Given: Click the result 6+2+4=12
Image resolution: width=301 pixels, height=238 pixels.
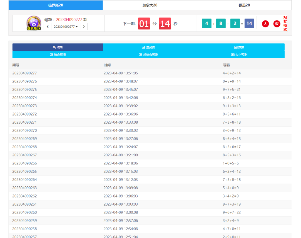Looking at the screenshot, I should tap(232, 171).
